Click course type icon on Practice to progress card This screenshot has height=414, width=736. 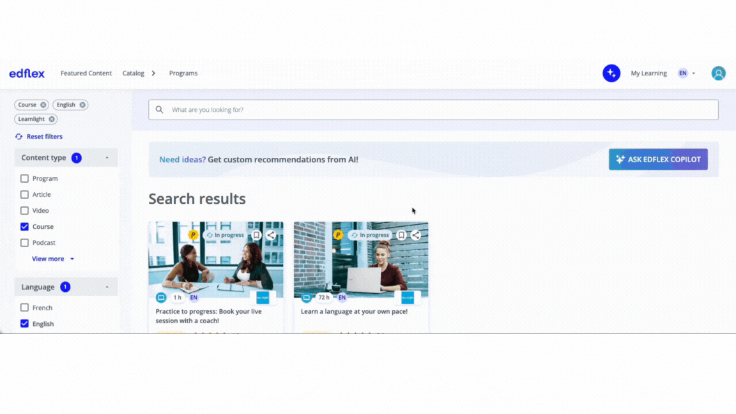tap(161, 297)
